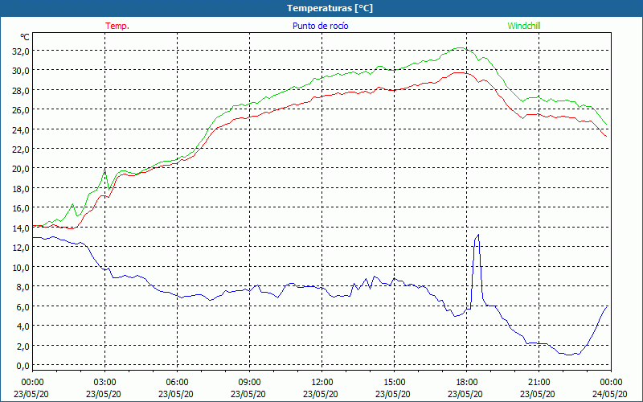The width and height of the screenshot is (643, 402).
Task: Click the '°C' unit label on axis
Action: click(25, 37)
